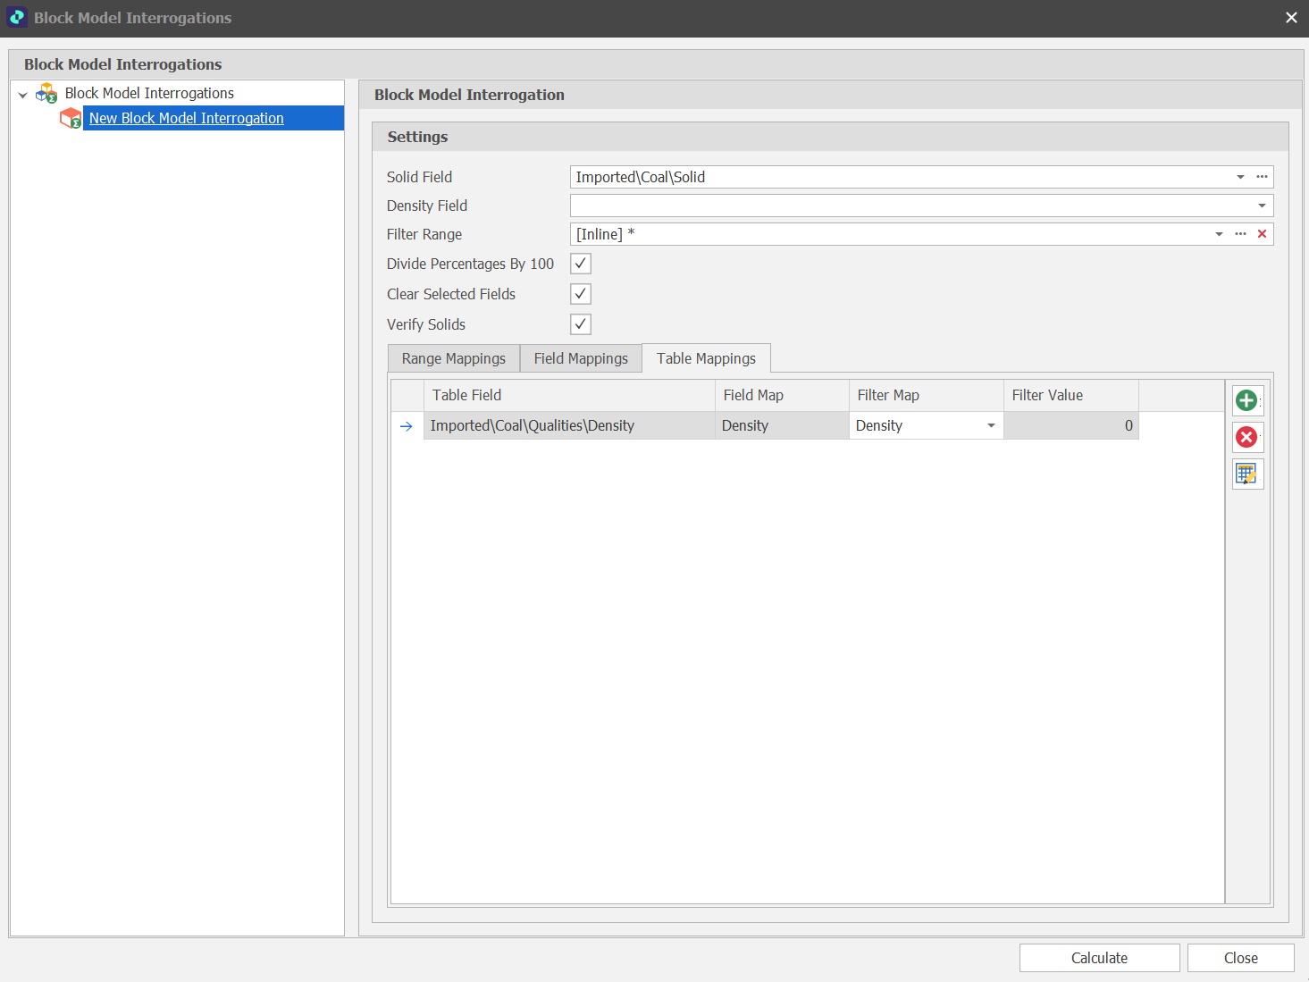Click the New Block Model Interrogation icon
Image resolution: width=1309 pixels, height=982 pixels.
(70, 118)
